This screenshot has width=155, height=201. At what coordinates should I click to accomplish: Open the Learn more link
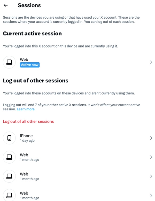tap(26, 109)
